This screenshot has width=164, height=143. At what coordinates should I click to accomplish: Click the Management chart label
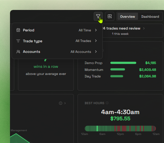tap(19, 130)
